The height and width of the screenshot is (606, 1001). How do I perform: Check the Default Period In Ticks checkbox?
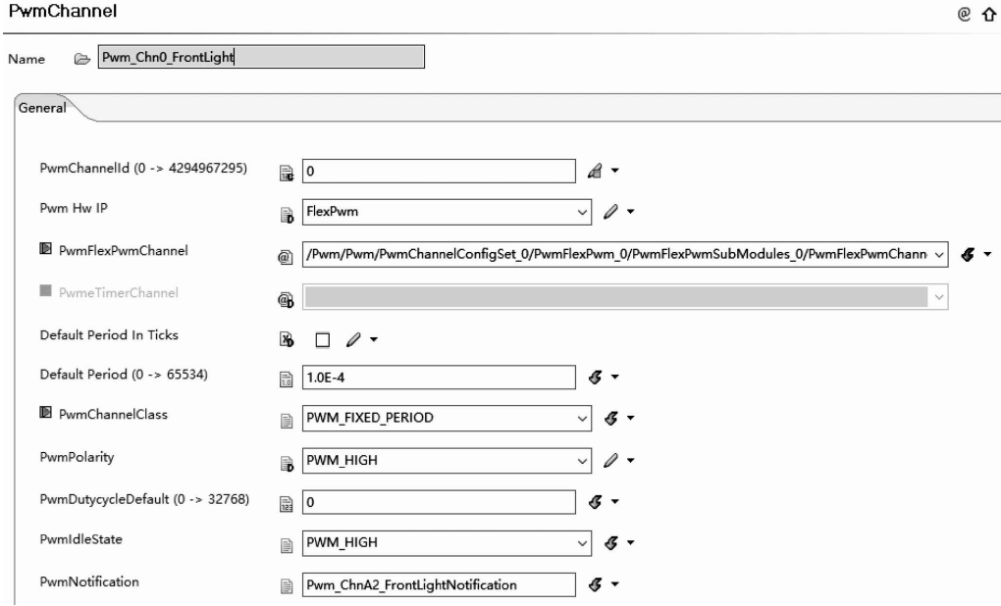click(323, 340)
